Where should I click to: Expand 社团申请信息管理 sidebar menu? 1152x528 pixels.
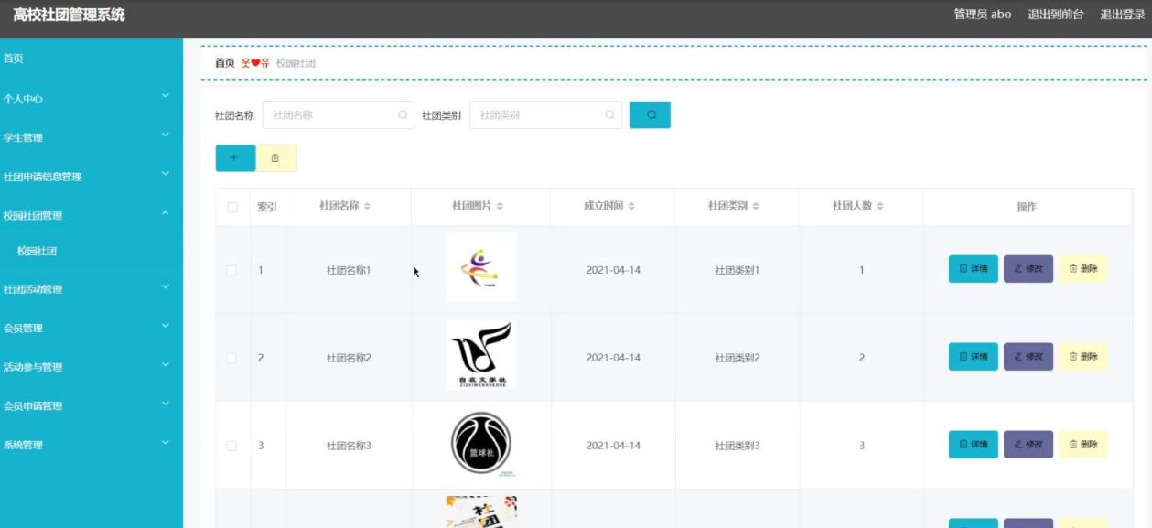[92, 177]
